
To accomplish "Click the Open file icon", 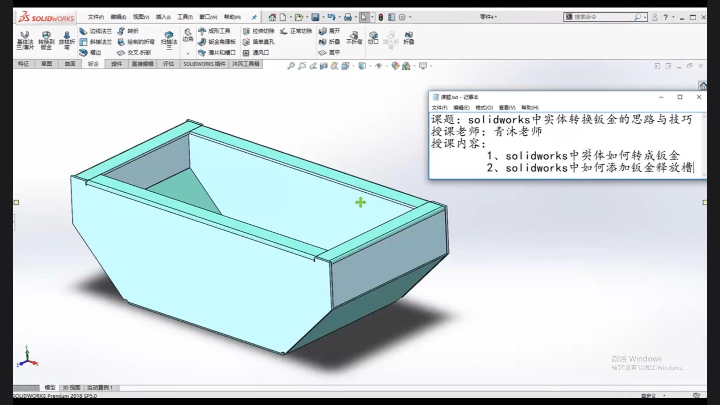I will [x=299, y=17].
